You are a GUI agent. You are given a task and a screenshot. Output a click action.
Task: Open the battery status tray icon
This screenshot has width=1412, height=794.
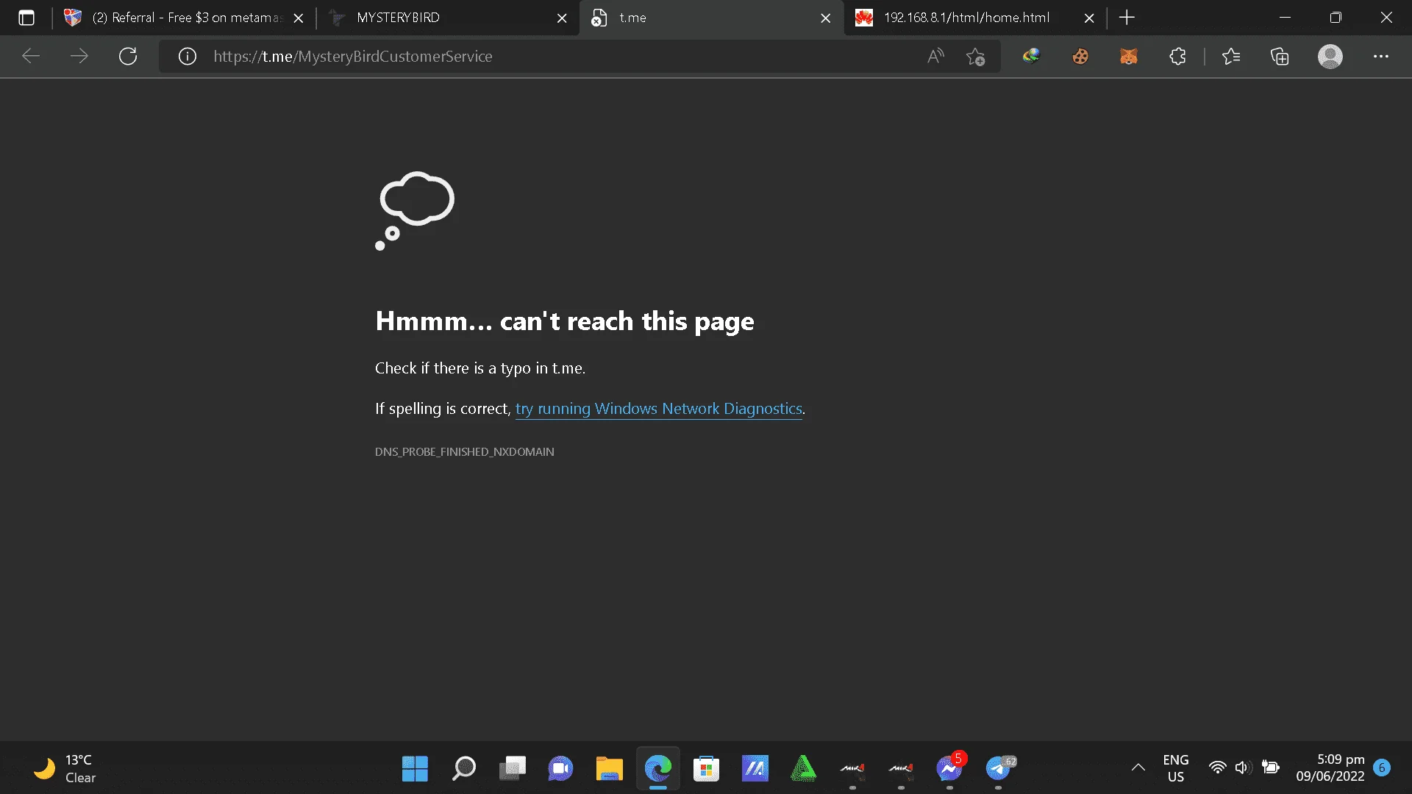point(1270,768)
